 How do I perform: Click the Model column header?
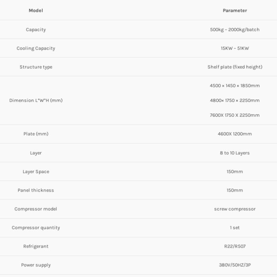point(36,11)
